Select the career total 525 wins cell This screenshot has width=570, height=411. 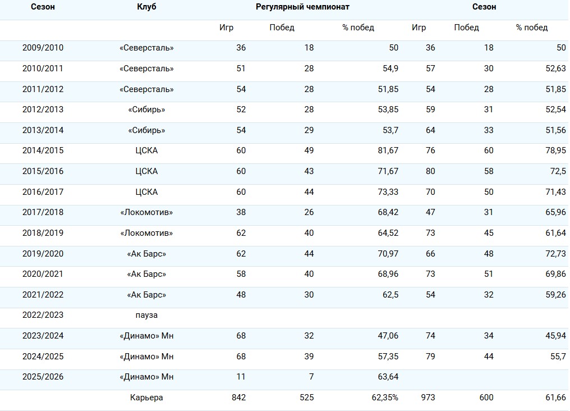[x=306, y=398]
